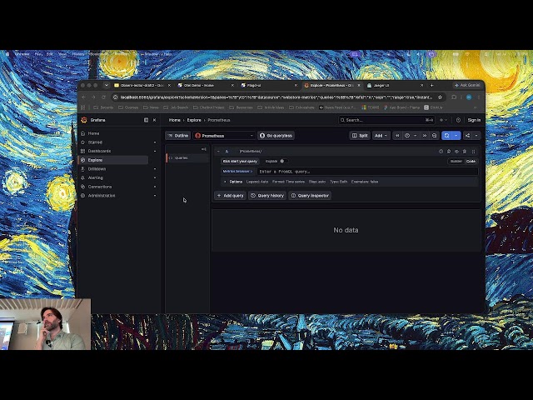Click the Add query button
This screenshot has width=533, height=400.
[x=230, y=196]
